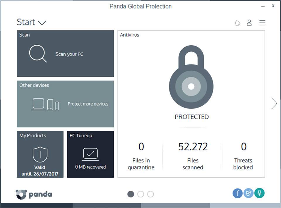281x208 pixels.
Task: Open the Twitter bird icon
Action: [x=249, y=193]
